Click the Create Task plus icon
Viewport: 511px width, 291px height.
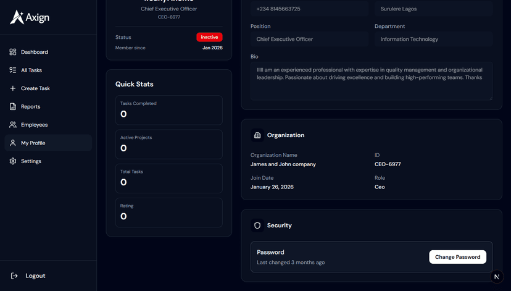(13, 88)
